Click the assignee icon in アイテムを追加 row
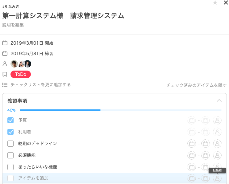 (217, 178)
